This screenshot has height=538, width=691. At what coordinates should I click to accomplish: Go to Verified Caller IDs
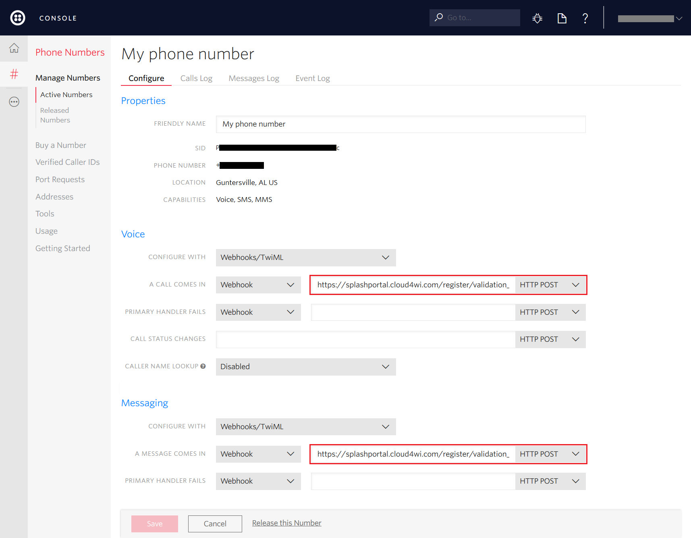tap(67, 162)
